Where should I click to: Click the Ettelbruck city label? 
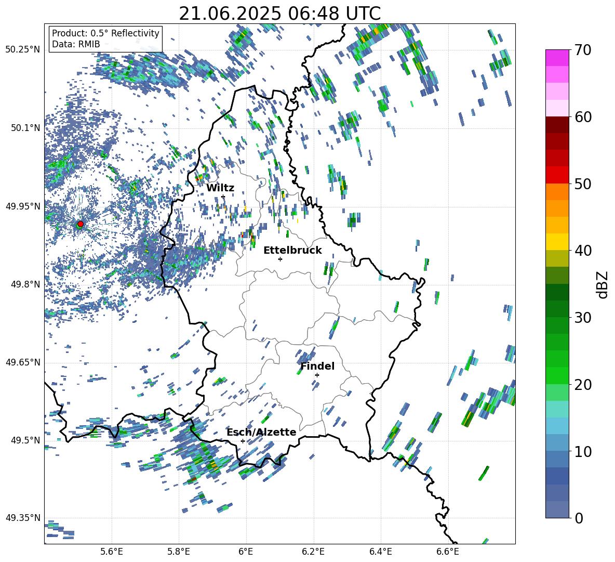coord(292,251)
